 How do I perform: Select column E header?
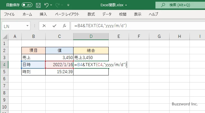(119, 36)
